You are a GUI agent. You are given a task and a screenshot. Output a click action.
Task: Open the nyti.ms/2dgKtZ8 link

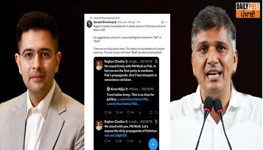click(x=115, y=135)
